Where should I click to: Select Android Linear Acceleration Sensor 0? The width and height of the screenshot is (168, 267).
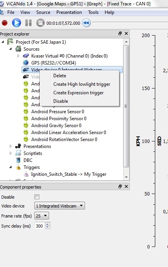(69, 133)
